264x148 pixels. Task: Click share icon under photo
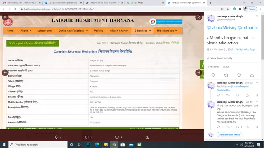147,137
